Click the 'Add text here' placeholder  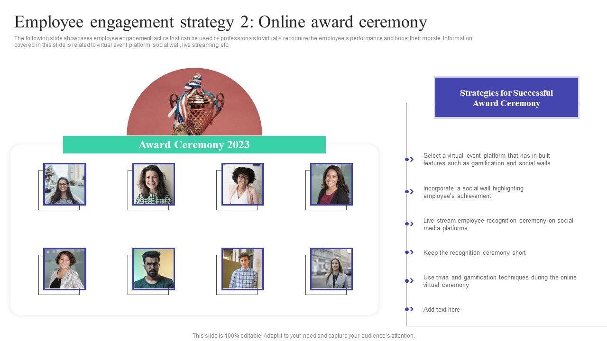(441, 309)
